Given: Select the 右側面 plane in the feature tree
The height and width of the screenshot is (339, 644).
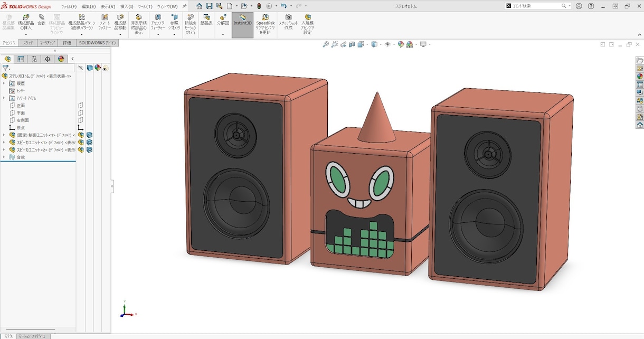Looking at the screenshot, I should click(x=23, y=120).
